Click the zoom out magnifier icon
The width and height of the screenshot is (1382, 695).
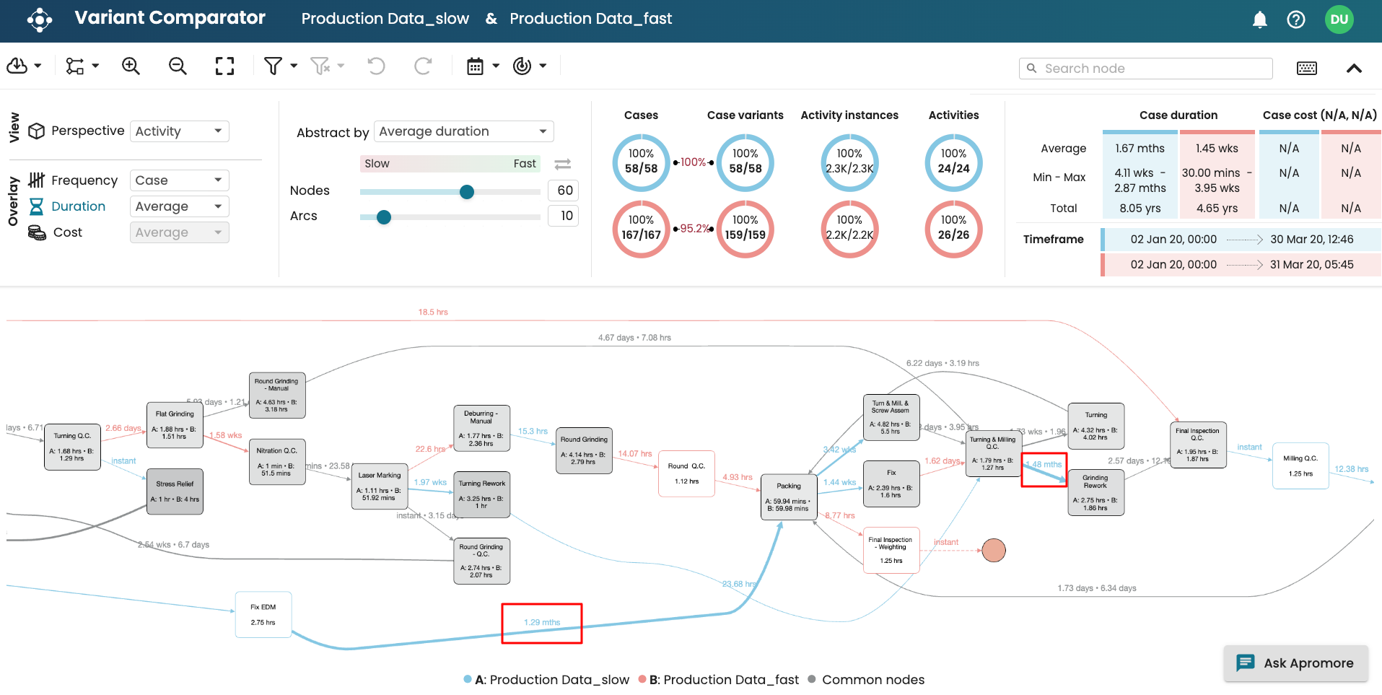(178, 66)
